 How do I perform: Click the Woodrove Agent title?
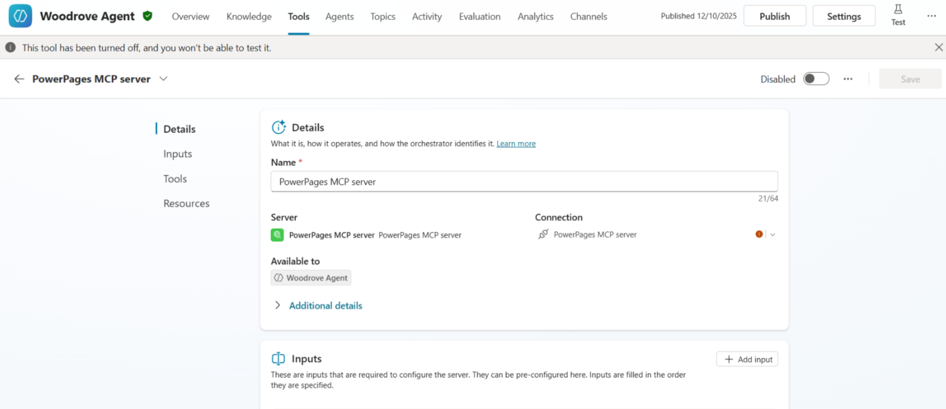click(87, 16)
